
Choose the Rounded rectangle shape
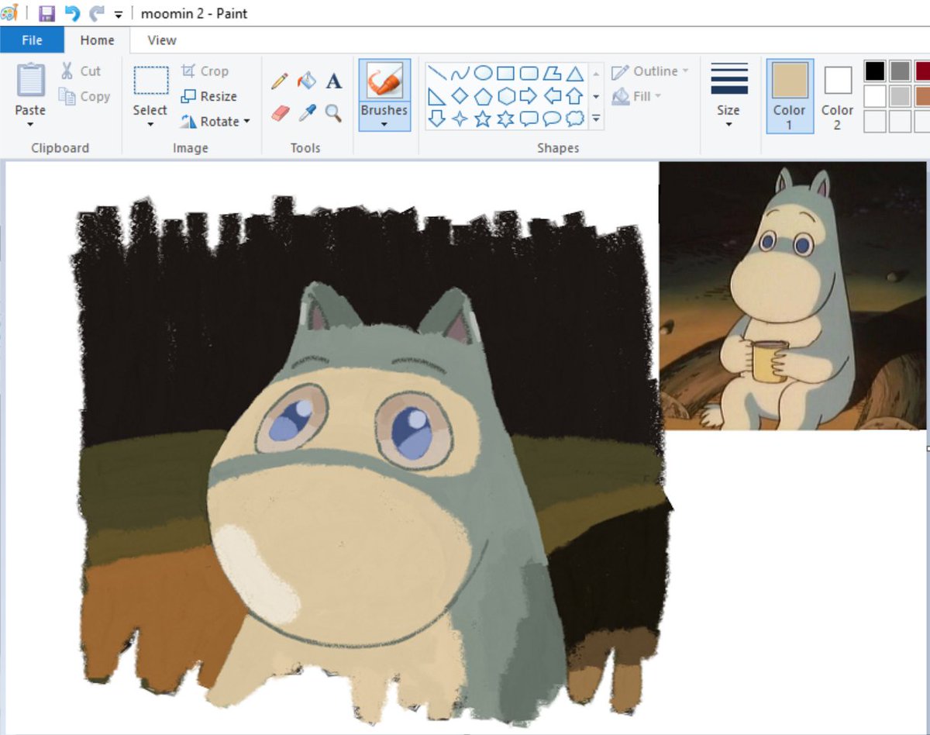click(x=529, y=74)
